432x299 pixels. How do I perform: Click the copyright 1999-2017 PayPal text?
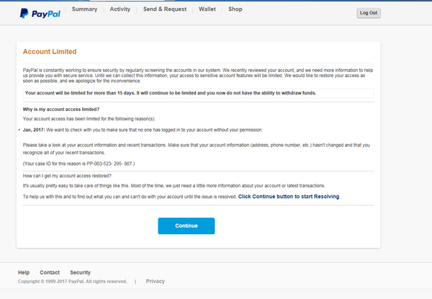73,282
